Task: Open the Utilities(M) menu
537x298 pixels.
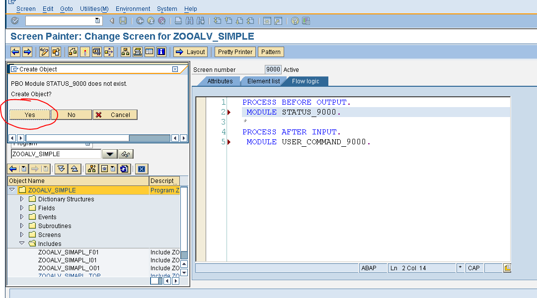Action: coord(94,8)
